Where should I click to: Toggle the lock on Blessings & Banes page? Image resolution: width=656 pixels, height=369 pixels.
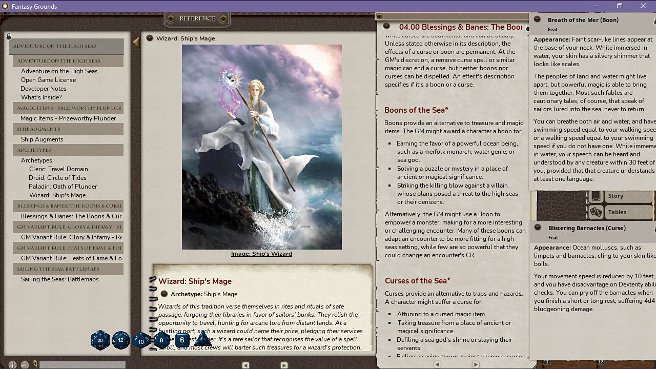(x=379, y=16)
